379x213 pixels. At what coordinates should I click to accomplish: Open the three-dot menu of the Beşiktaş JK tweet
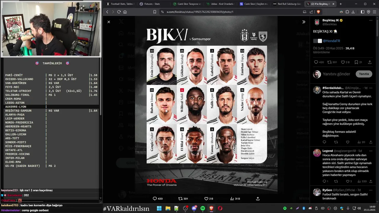(371, 20)
